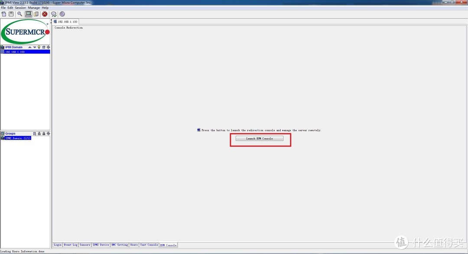Image resolution: width=468 pixels, height=254 pixels.
Task: Click the document icon in Groups header
Action: click(x=35, y=134)
